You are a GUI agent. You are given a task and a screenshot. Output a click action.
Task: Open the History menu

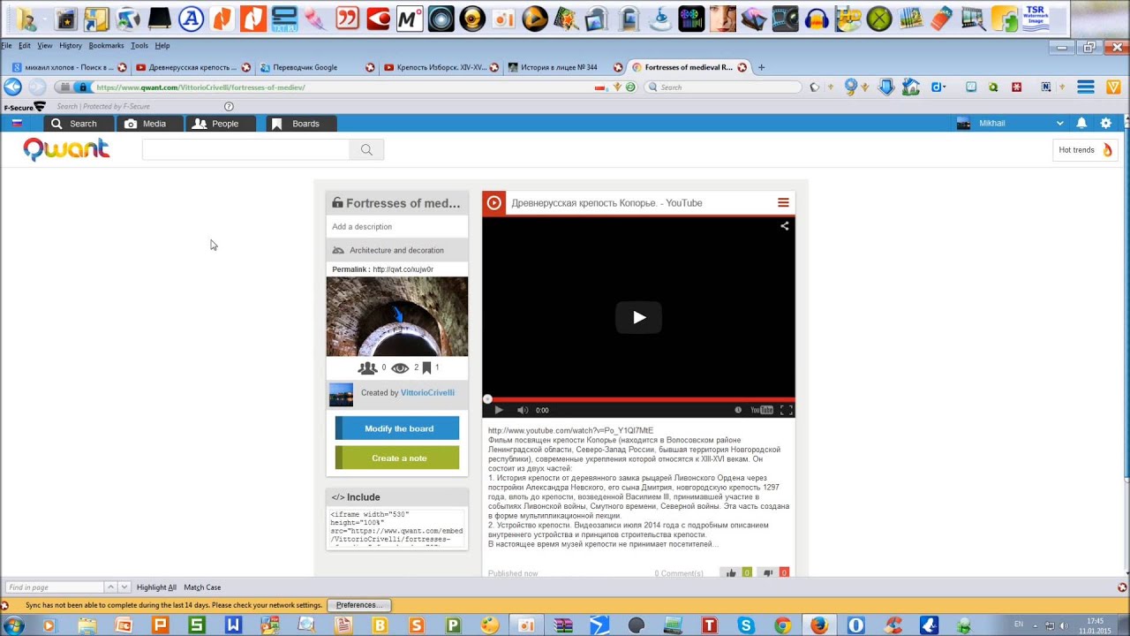click(x=71, y=45)
